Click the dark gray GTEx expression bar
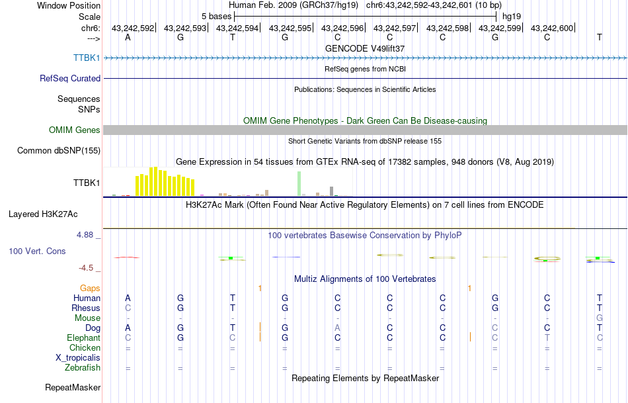Screen dimensions: 628x403 pos(331,191)
